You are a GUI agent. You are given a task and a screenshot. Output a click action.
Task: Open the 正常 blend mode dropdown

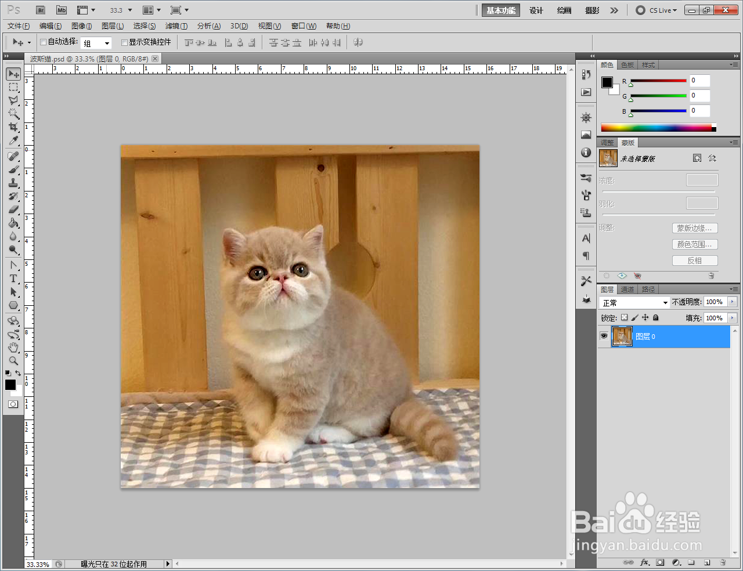click(635, 302)
